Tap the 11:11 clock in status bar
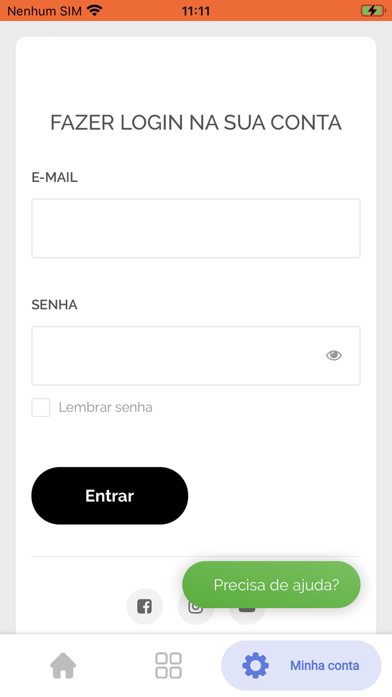This screenshot has width=392, height=697. (196, 10)
